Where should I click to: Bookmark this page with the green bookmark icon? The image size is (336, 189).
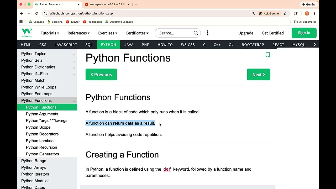tap(267, 55)
